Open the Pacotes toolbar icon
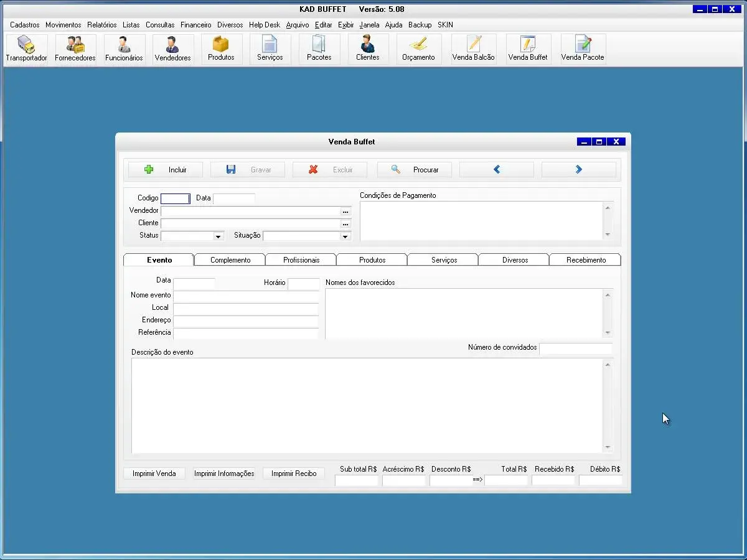Image resolution: width=747 pixels, height=560 pixels. pyautogui.click(x=319, y=49)
